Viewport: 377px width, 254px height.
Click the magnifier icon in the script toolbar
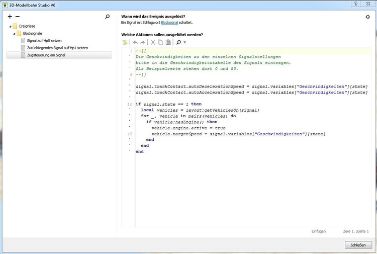tap(178, 43)
